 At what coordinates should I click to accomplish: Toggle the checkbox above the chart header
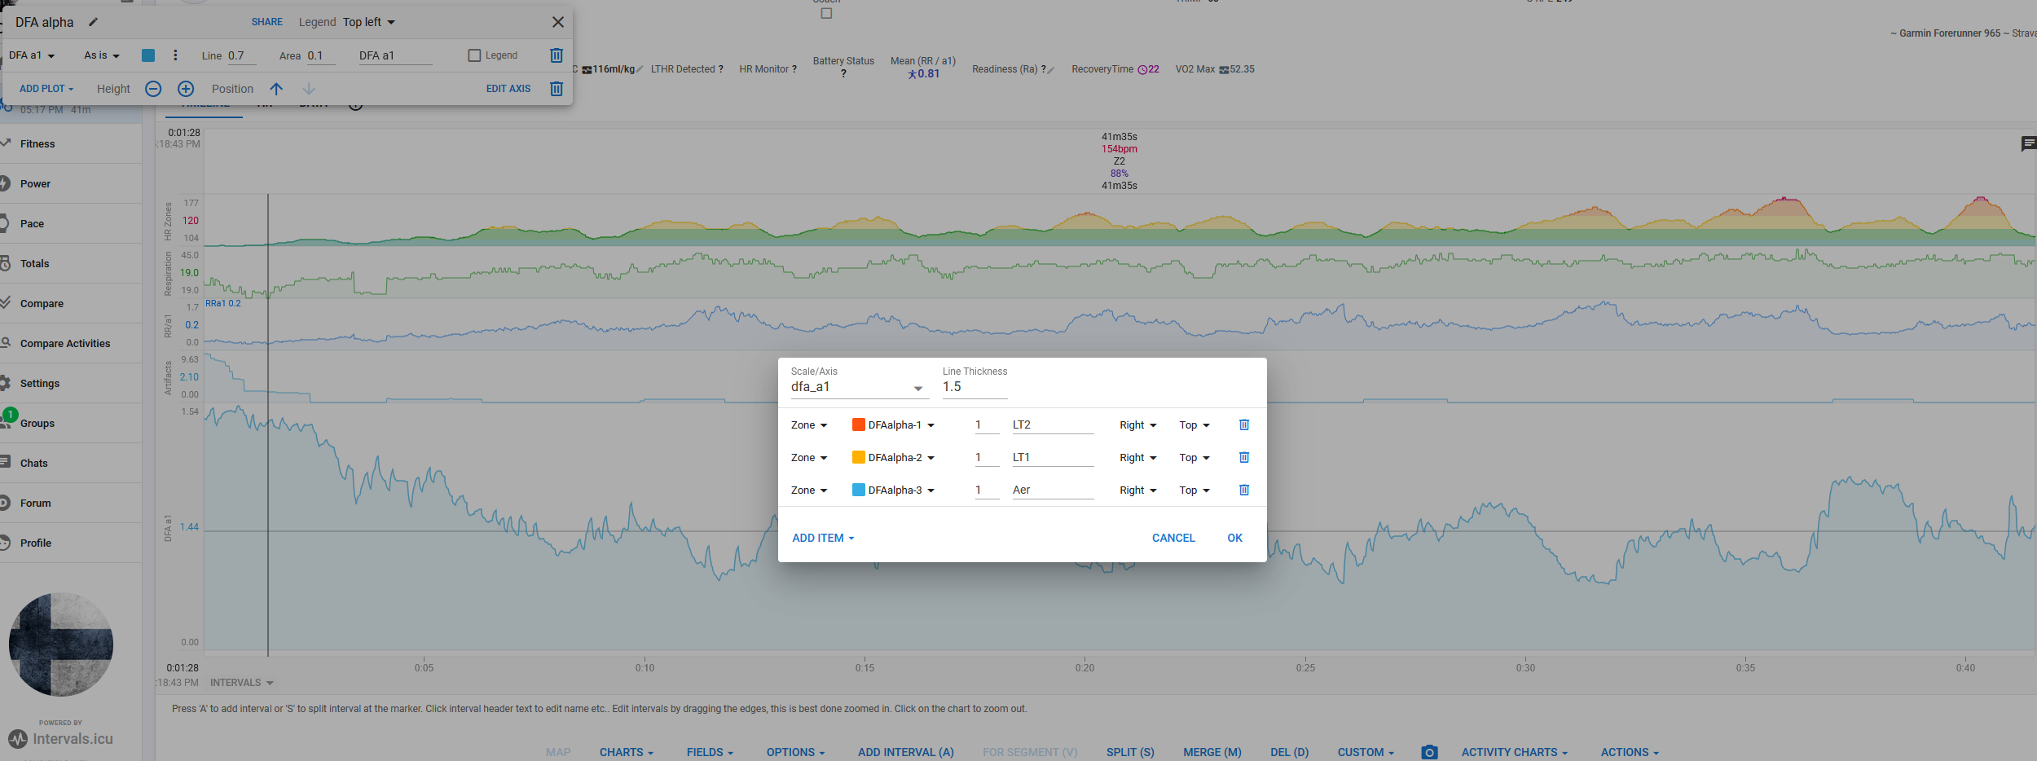826,13
